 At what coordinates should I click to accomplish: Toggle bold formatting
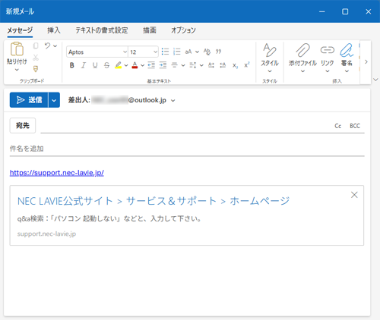click(x=72, y=65)
